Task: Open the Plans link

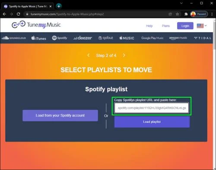Action: [166, 26]
